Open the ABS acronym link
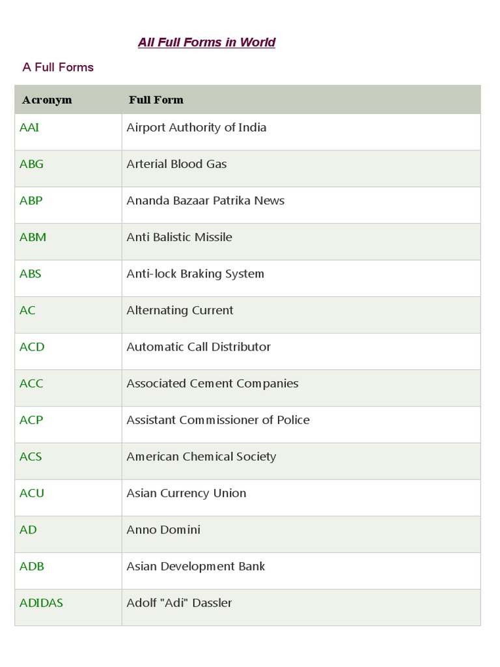The height and width of the screenshot is (667, 500). click(30, 274)
